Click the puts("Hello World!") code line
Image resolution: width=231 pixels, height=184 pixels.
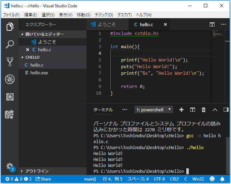pyautogui.click(x=149, y=67)
